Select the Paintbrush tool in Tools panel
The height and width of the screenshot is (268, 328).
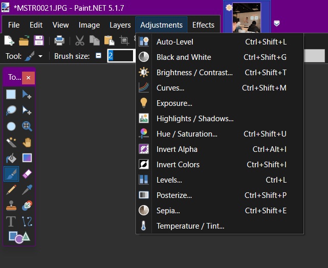pyautogui.click(x=11, y=174)
